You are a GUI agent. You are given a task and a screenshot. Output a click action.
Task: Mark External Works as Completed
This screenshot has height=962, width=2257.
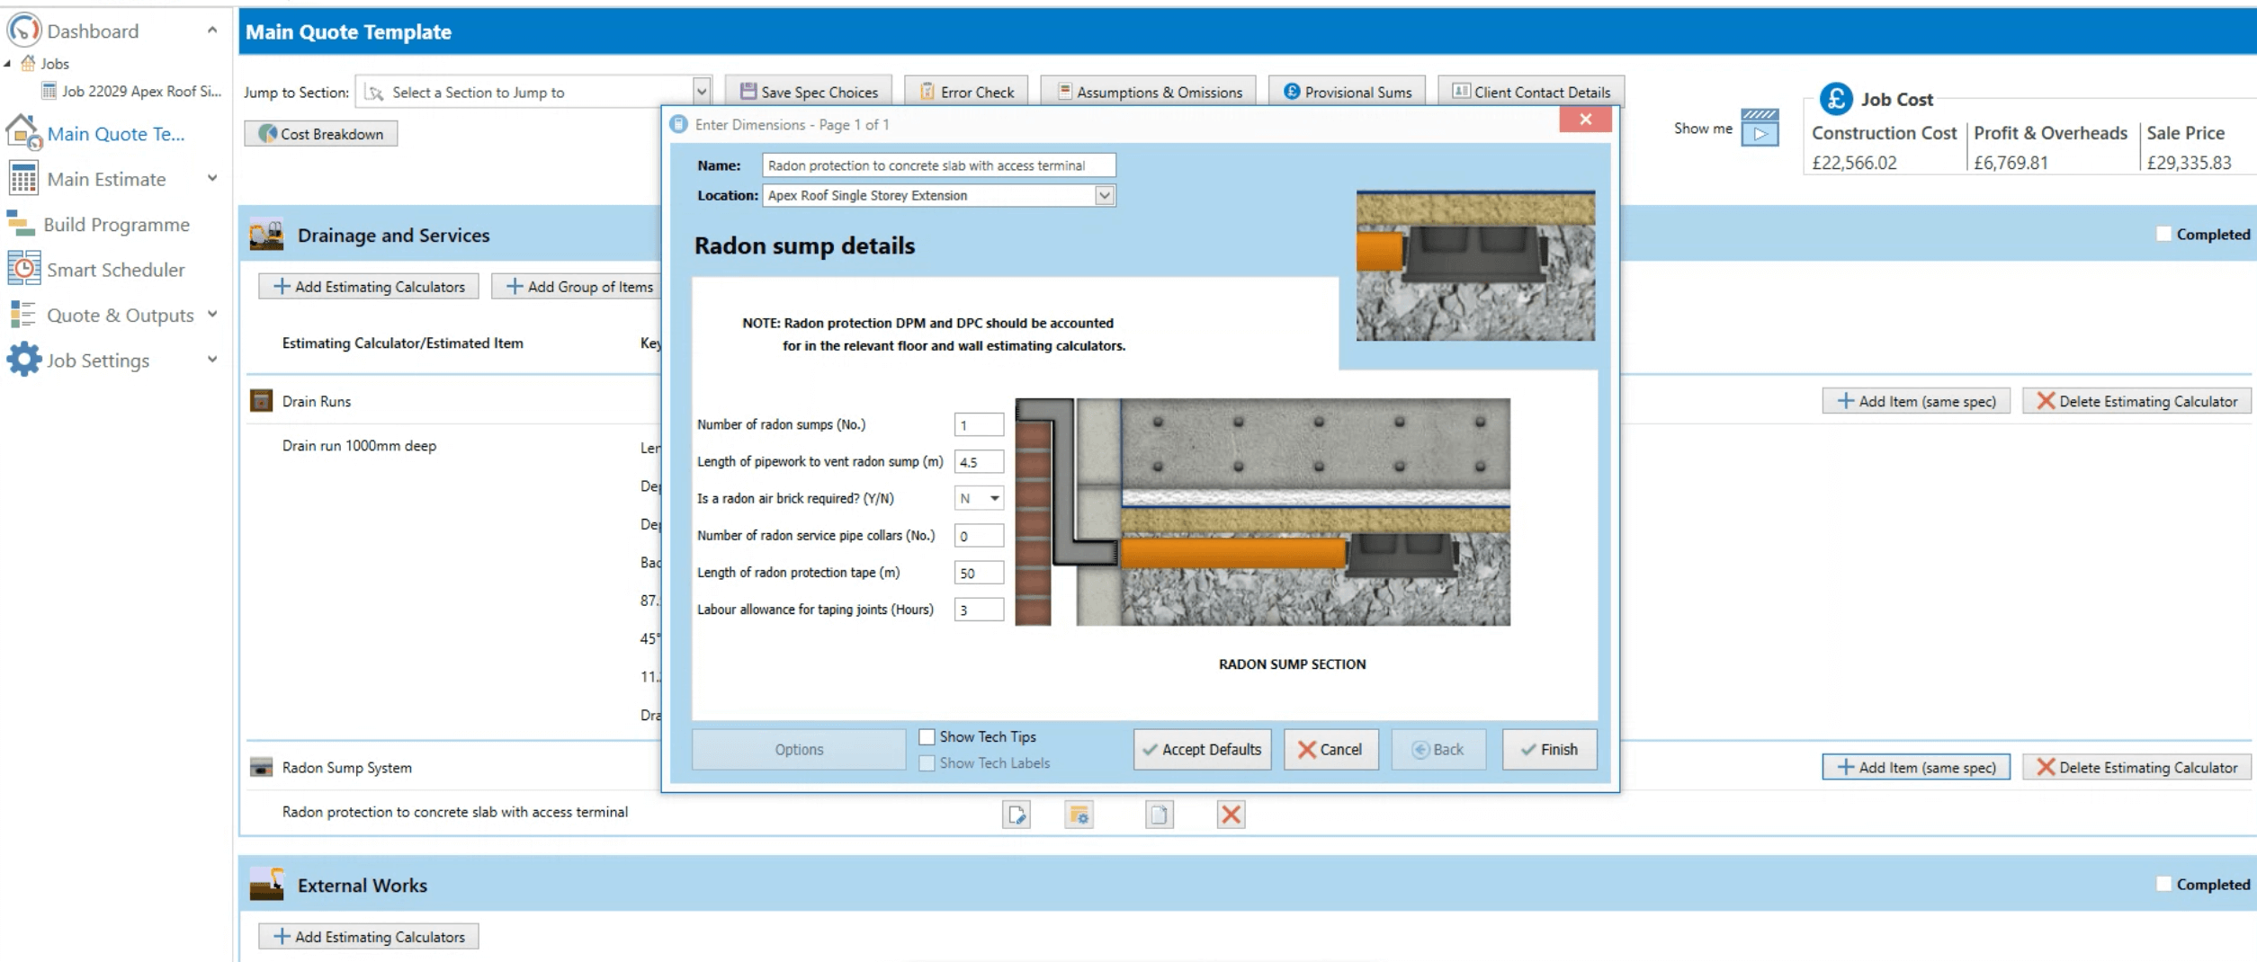click(2163, 884)
